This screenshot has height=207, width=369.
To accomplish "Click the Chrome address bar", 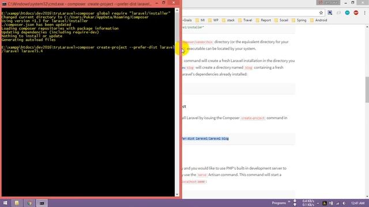I will (x=250, y=13).
